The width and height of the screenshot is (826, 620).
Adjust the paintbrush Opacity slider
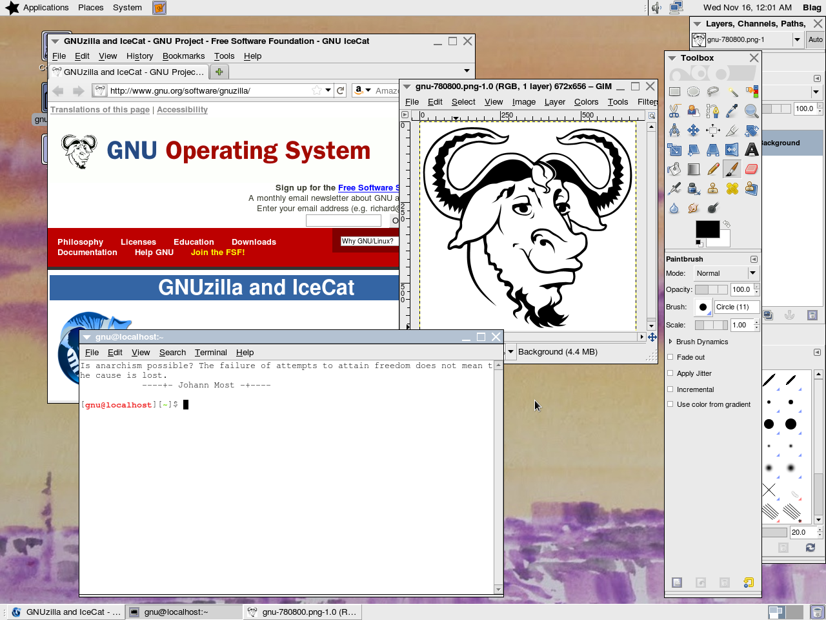(x=711, y=289)
